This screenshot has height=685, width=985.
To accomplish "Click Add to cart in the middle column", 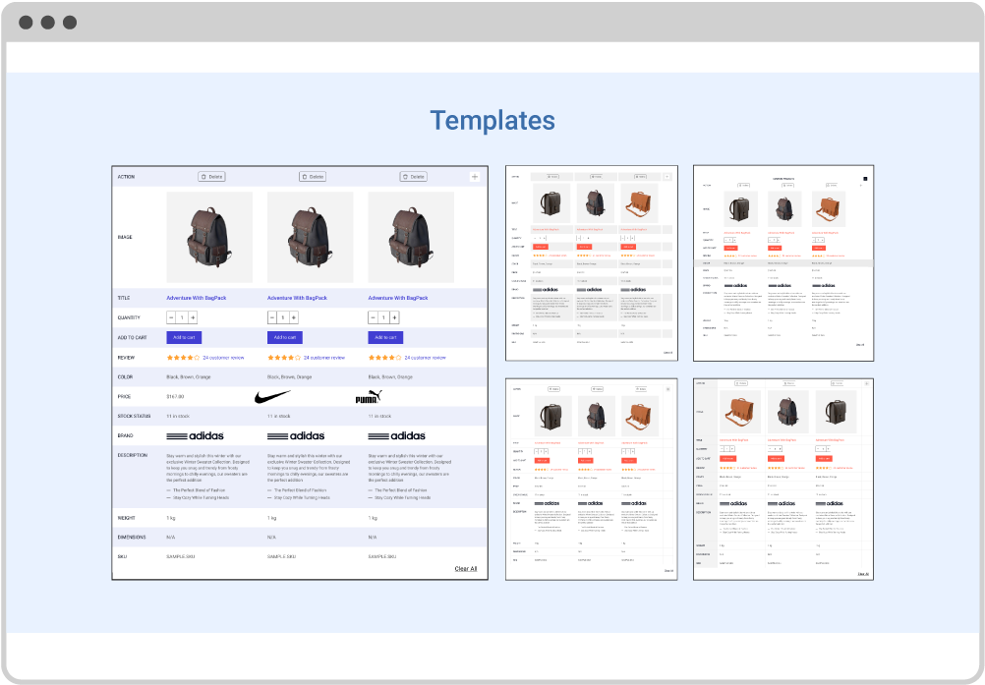I will (x=285, y=338).
